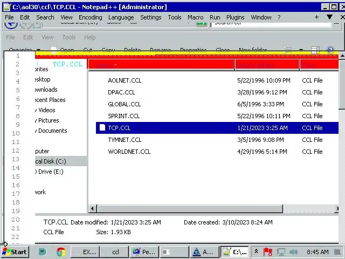Switch to the Notepad++ C:\... taskbar button
Screen dimensions: 345x259
click(234, 252)
